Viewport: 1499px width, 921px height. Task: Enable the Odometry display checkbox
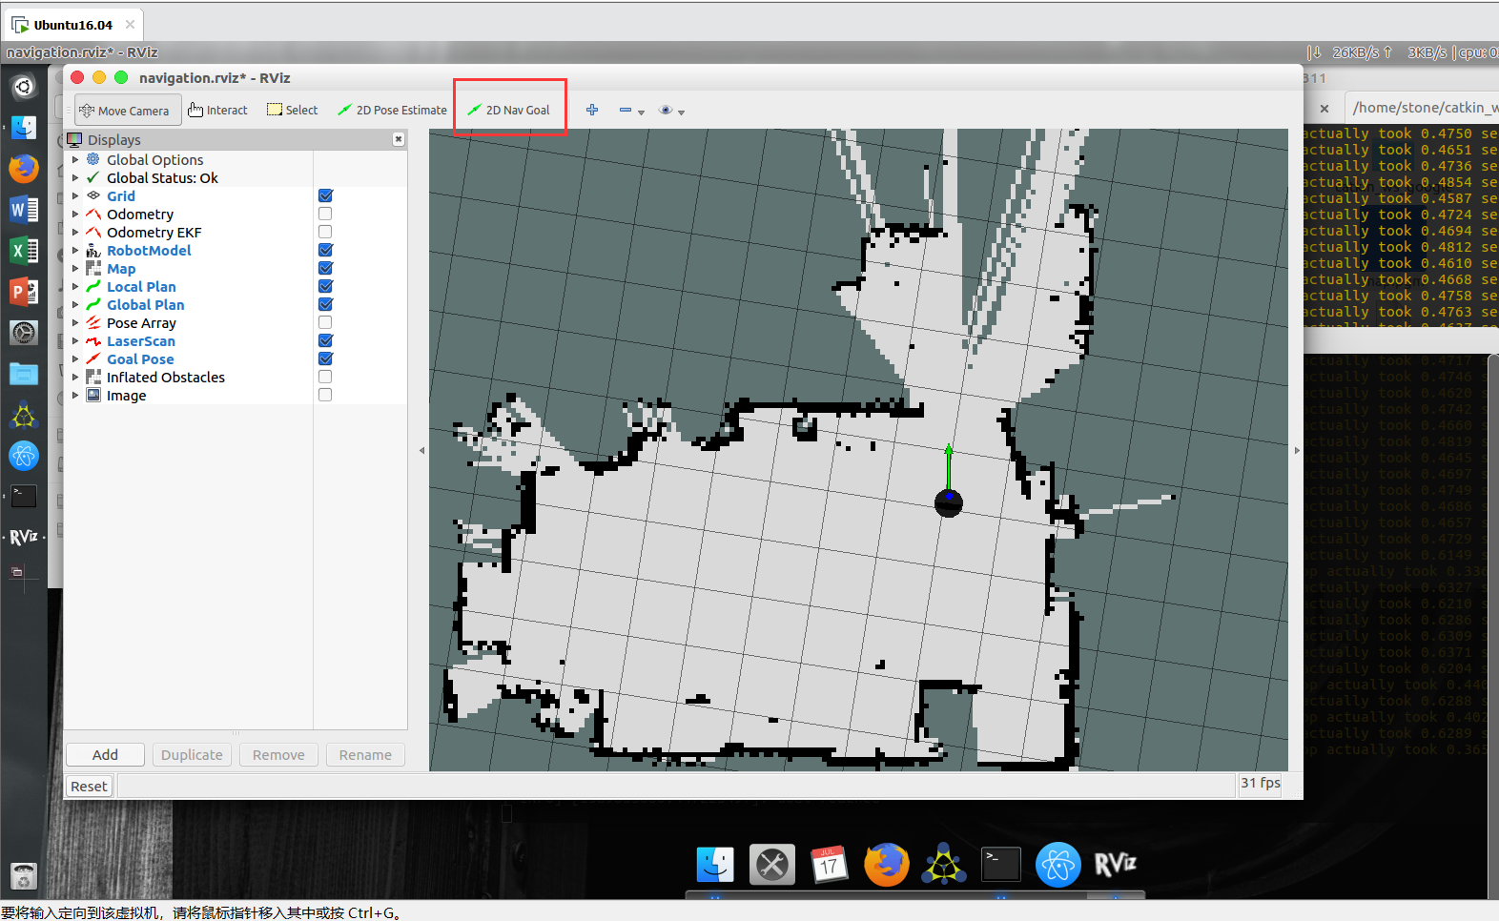pos(325,214)
